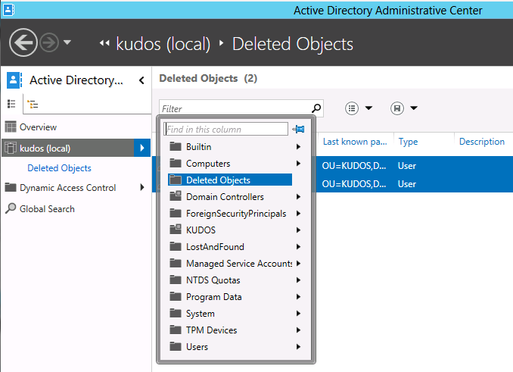
Task: Click the filter search magnifier icon
Action: [x=316, y=108]
